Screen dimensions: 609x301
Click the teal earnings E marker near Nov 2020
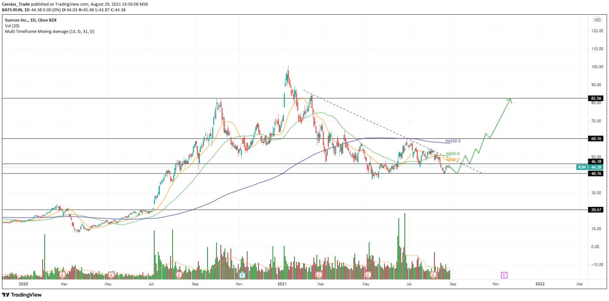(x=242, y=275)
